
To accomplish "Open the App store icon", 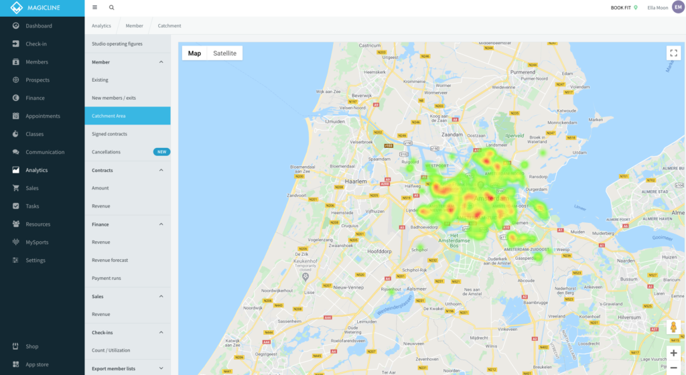I will click(15, 364).
